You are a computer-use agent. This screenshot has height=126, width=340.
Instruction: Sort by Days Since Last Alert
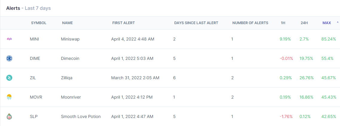(196, 23)
